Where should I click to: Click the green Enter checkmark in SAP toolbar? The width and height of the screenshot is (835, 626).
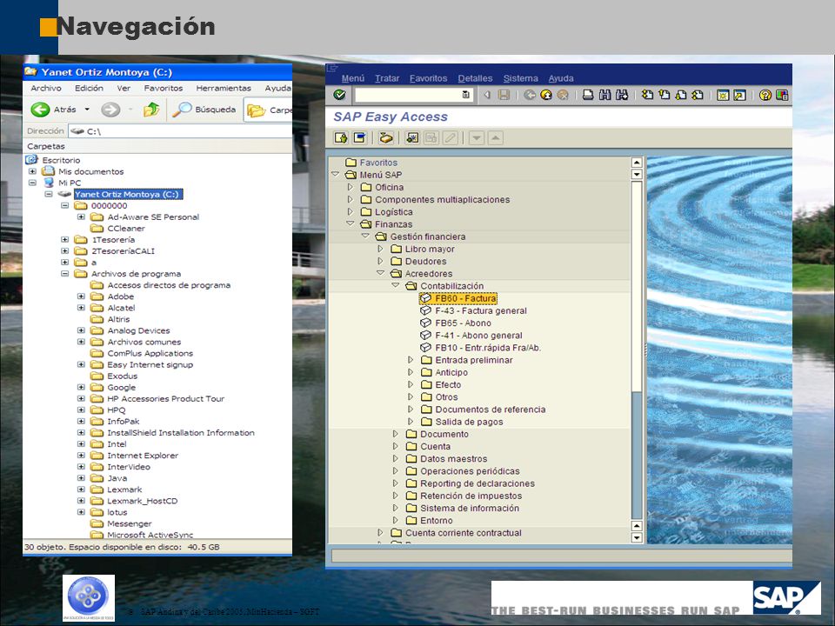click(339, 95)
